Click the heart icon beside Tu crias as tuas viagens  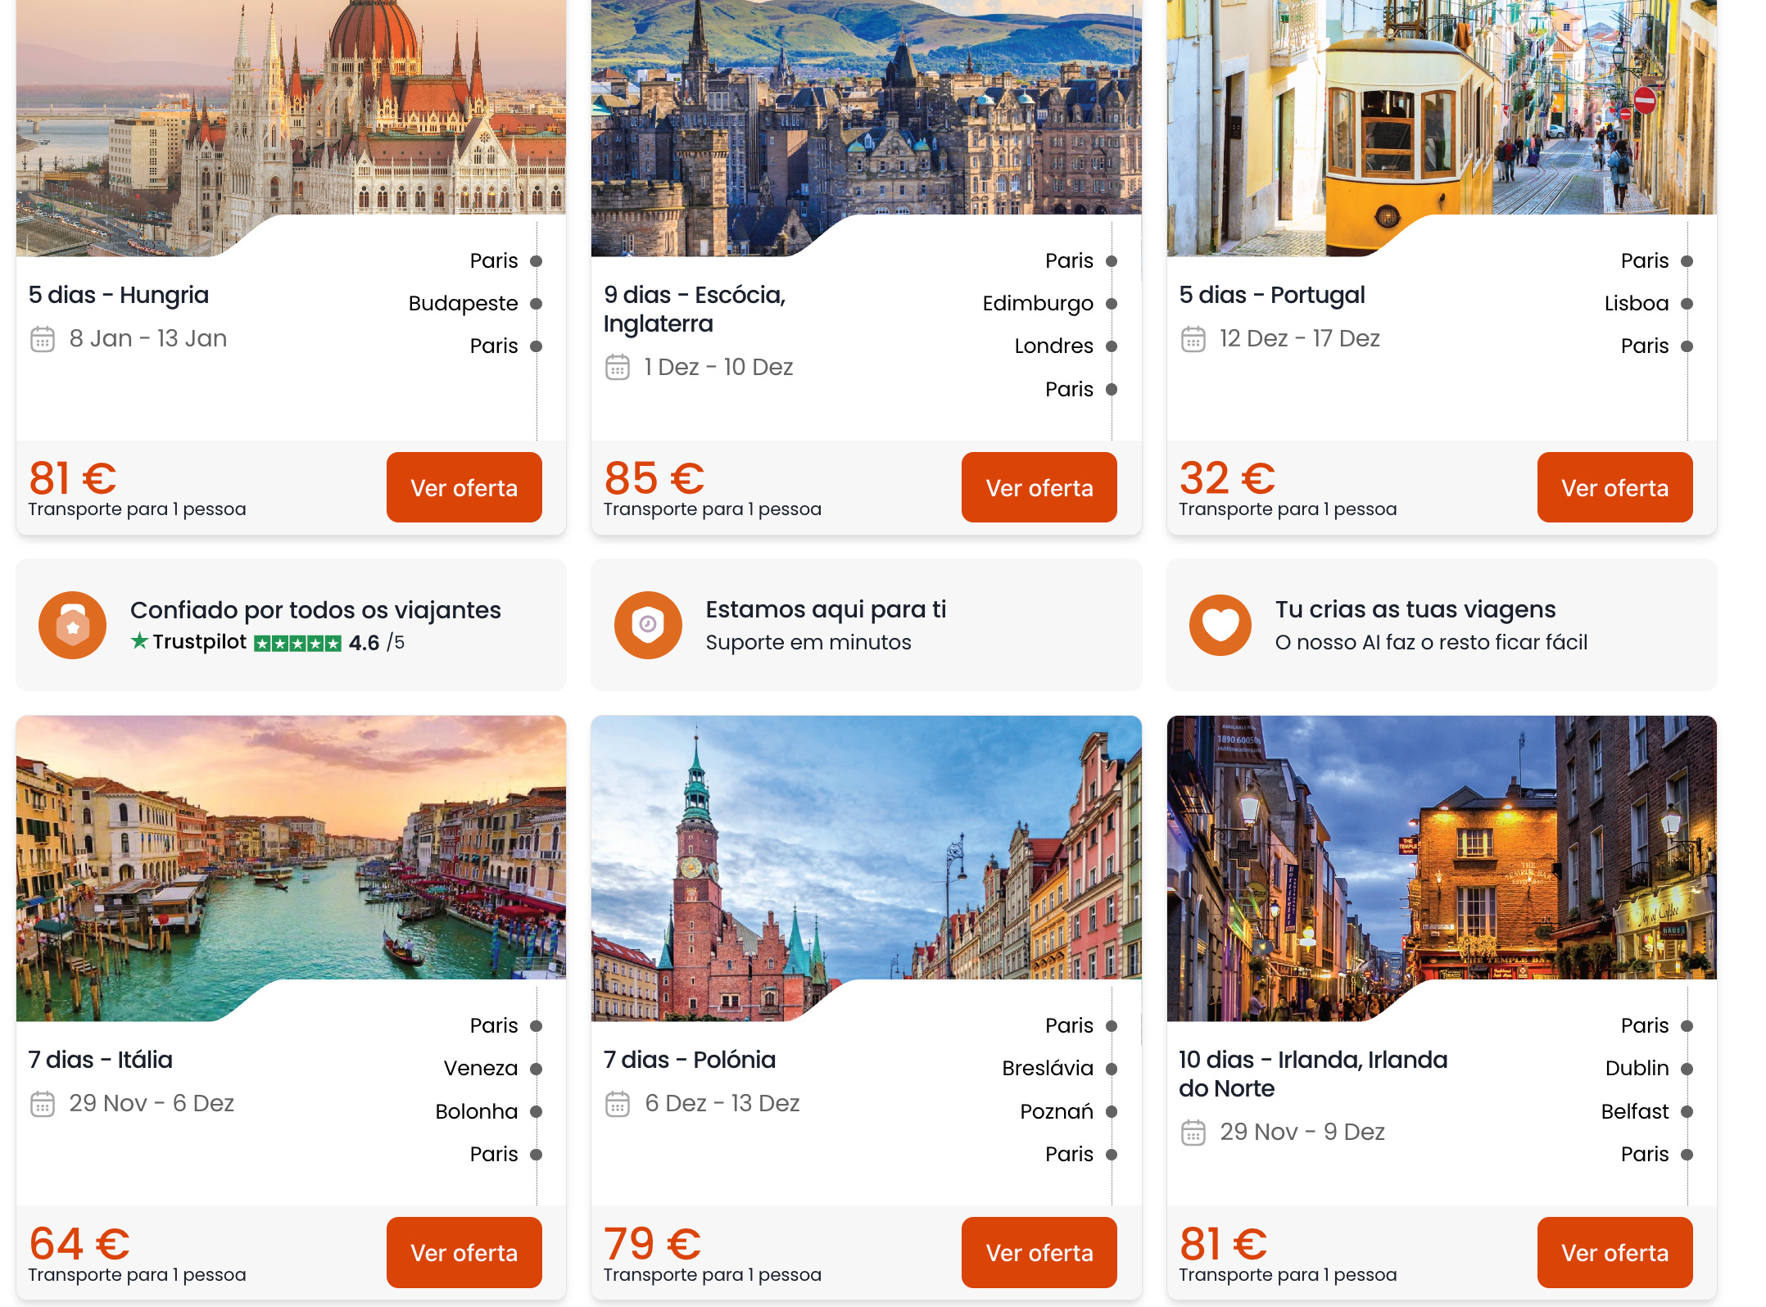(x=1220, y=626)
